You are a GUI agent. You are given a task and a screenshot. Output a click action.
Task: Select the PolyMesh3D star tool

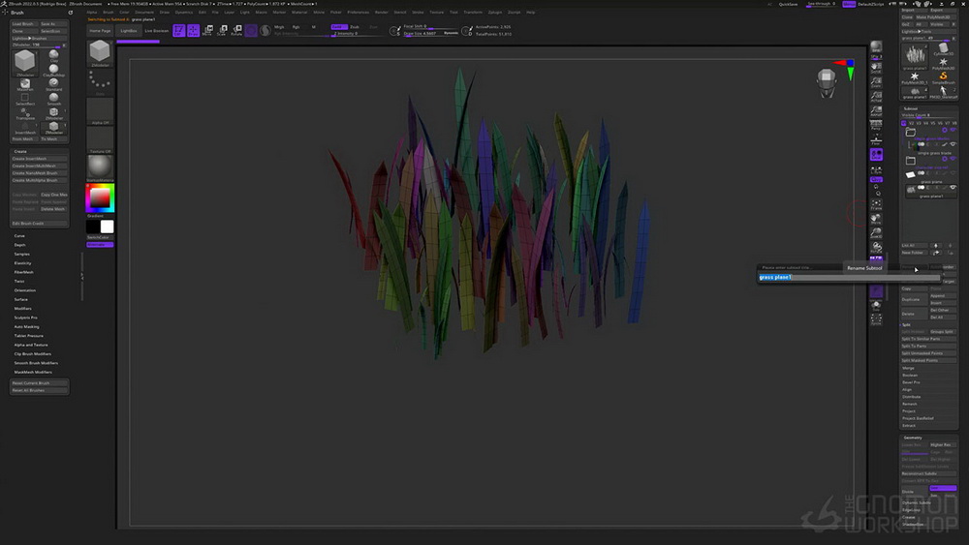click(x=943, y=64)
